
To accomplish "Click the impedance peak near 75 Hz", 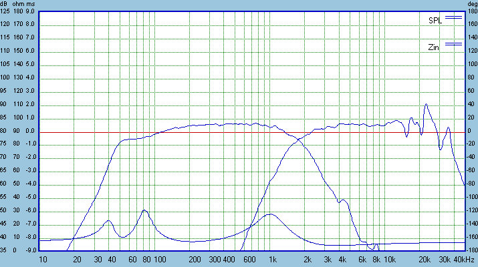I will tap(144, 210).
